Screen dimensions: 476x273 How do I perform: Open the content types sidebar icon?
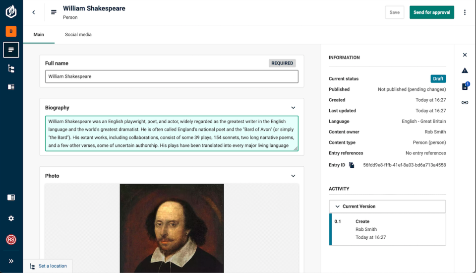tap(11, 87)
